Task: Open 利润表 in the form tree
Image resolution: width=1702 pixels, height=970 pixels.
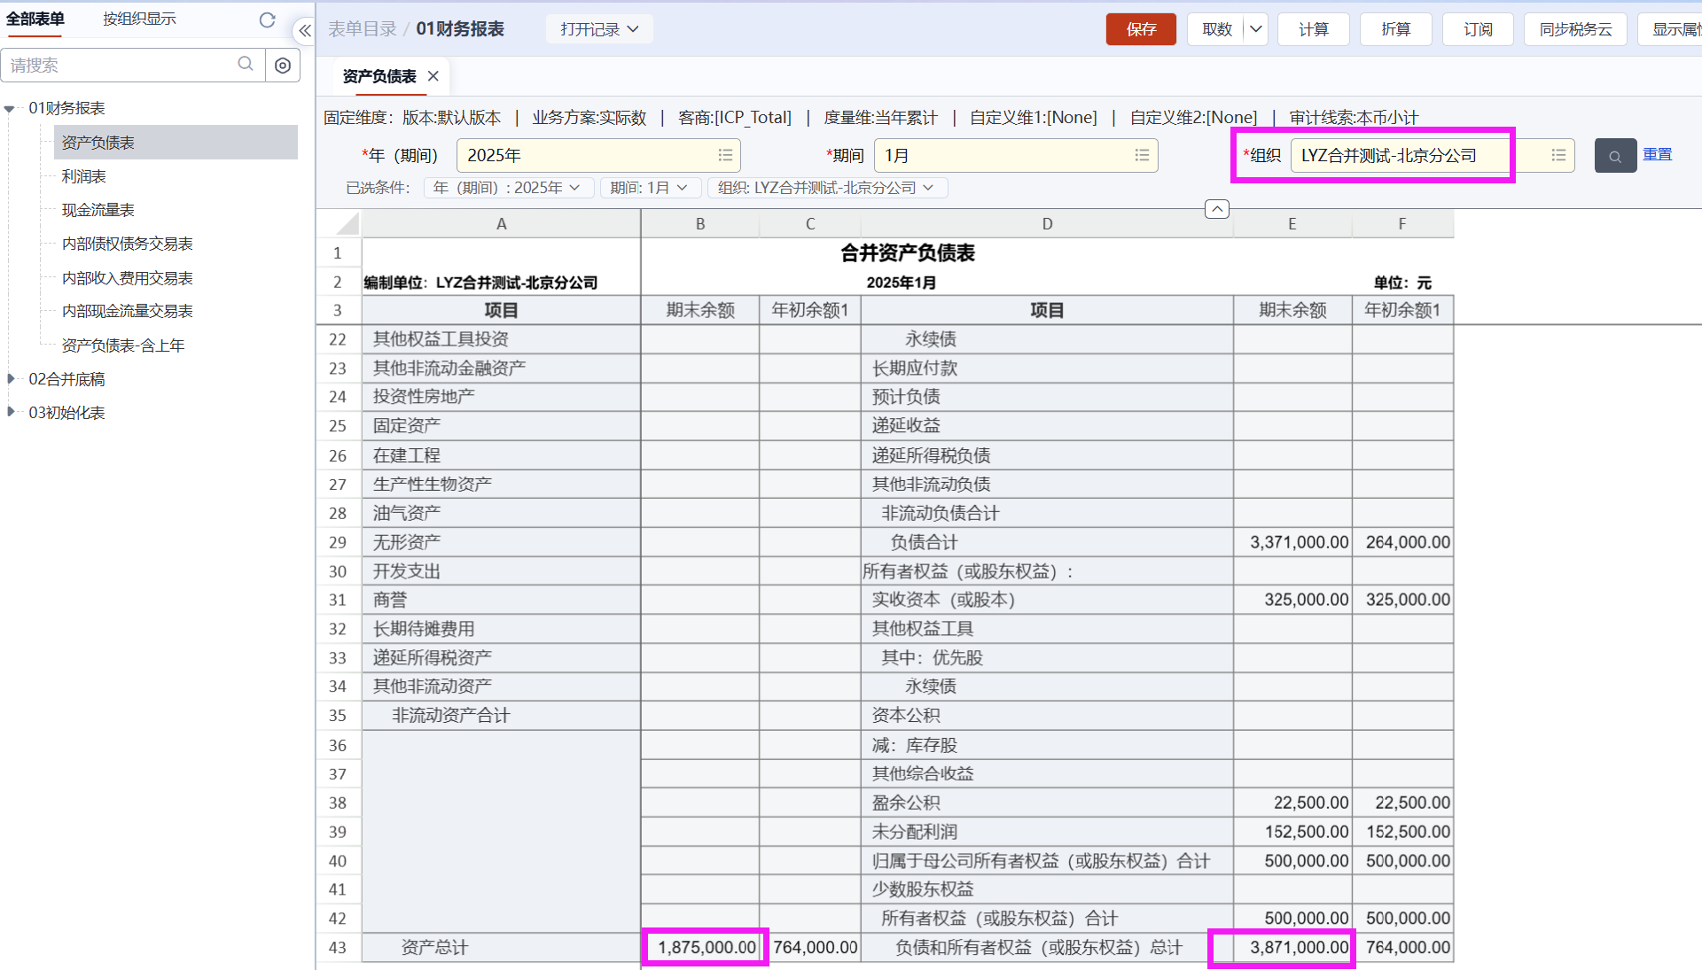Action: 84,176
